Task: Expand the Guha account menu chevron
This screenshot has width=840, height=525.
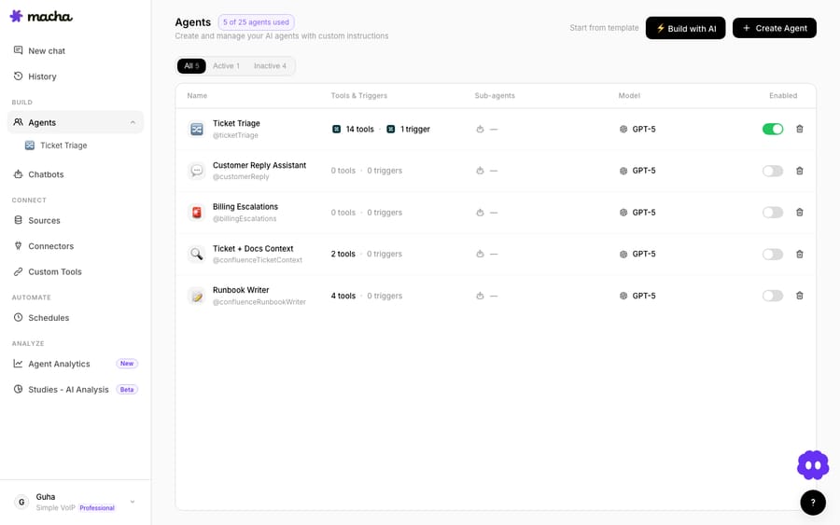Action: 133,502
